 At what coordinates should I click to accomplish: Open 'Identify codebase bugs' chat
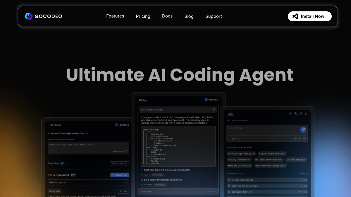267,180
